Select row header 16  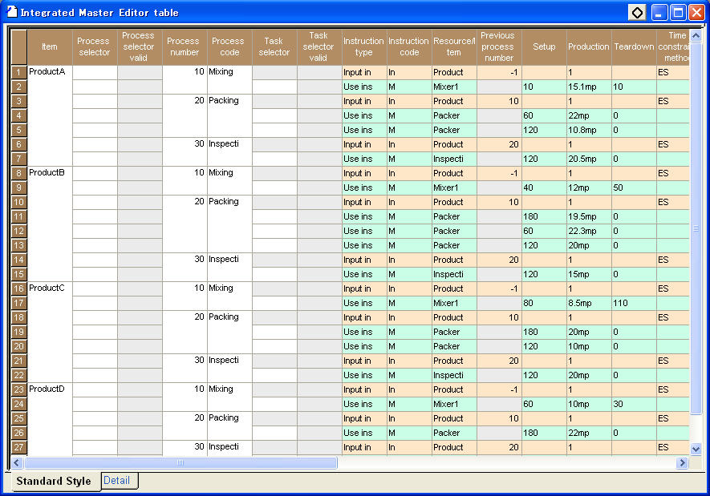pos(18,288)
